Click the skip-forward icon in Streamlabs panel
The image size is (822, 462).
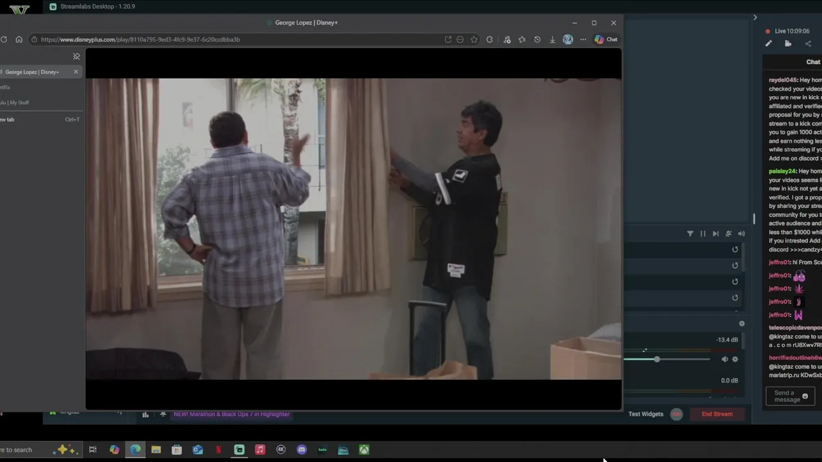click(x=715, y=234)
